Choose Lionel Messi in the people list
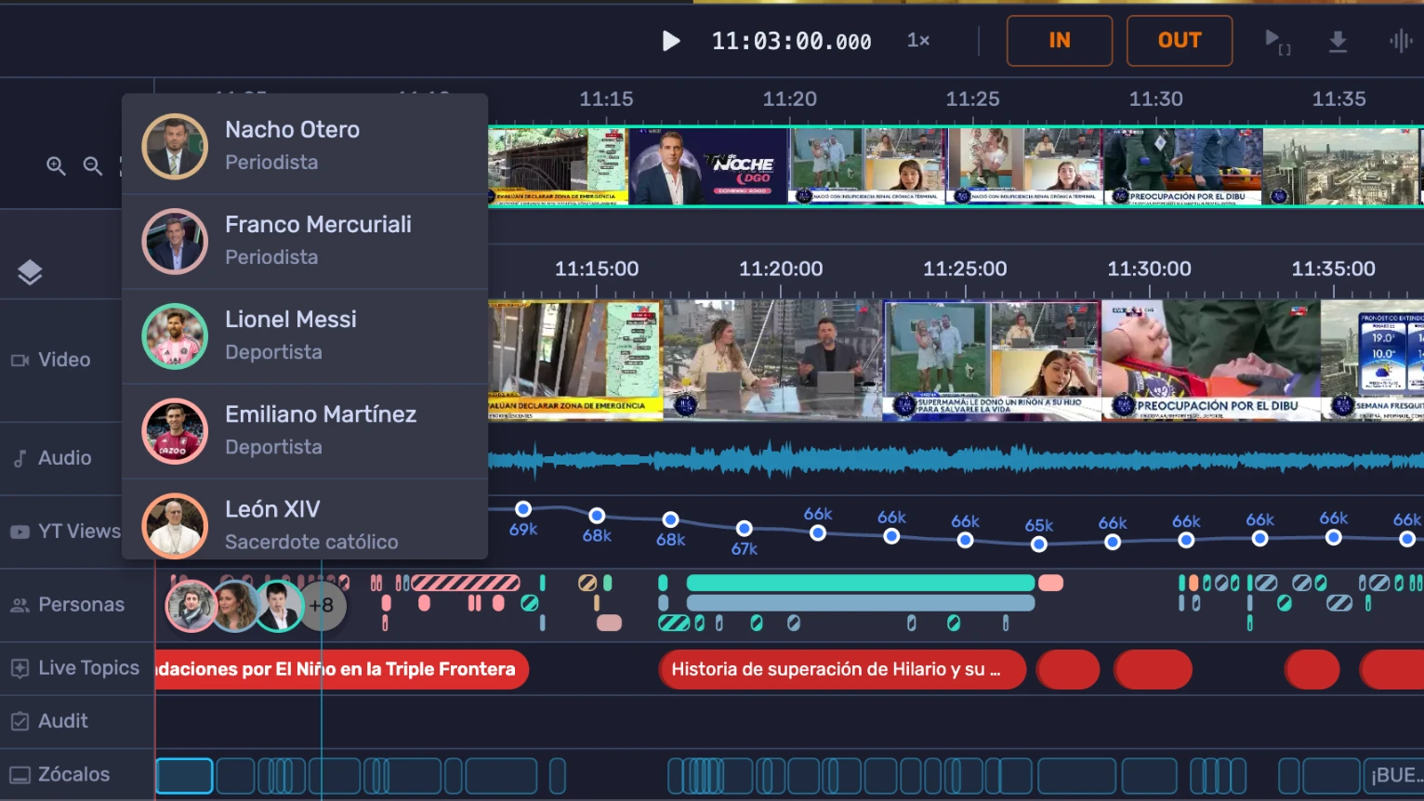 coord(305,335)
